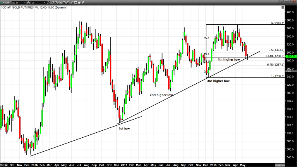The height and width of the screenshot is (167, 297).
Task: Select the '4th higher low' annotation
Action: [229, 60]
